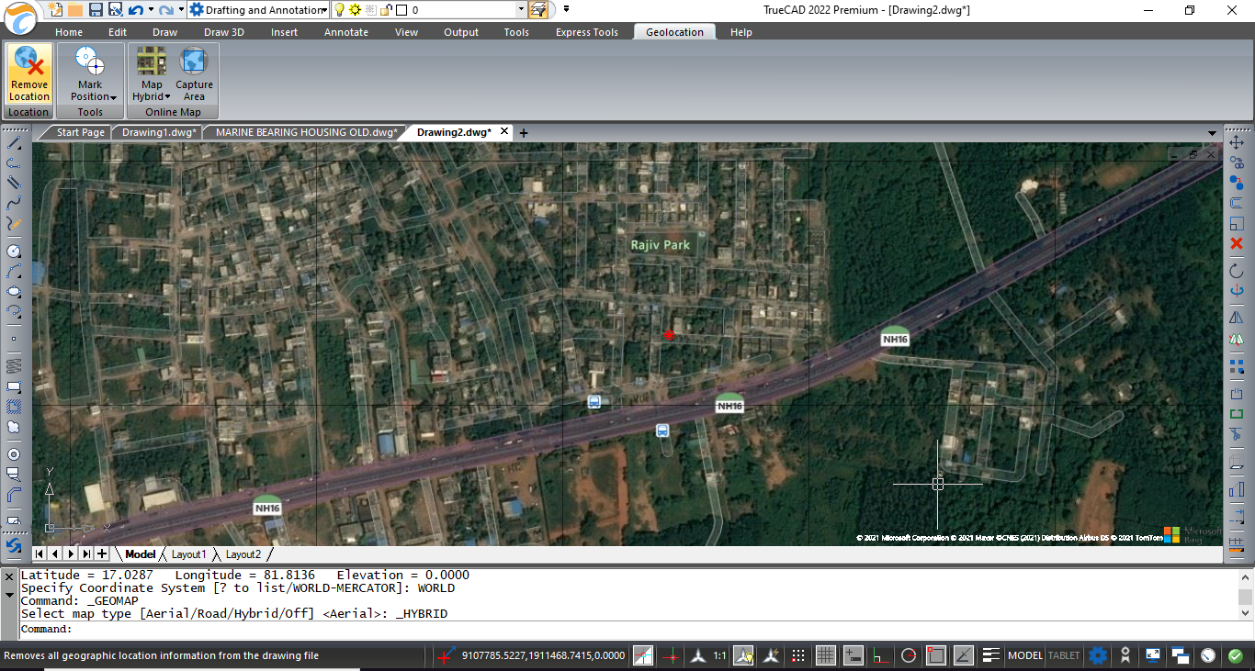Screen dimensions: 1255x671
Task: Toggle grid display in status bar
Action: [x=826, y=655]
